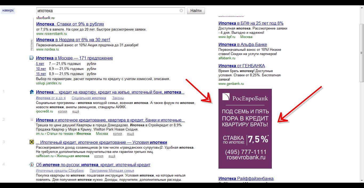Click the house favicon beside 'Об ипотеке по-русски'
This screenshot has height=188, width=364.
[31, 165]
